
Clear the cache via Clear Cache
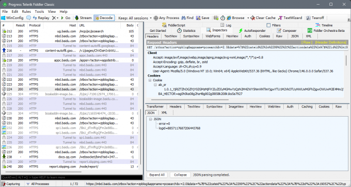[x=263, y=18]
